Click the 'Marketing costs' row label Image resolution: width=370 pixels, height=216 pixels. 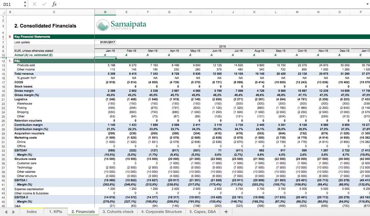[x=26, y=138]
